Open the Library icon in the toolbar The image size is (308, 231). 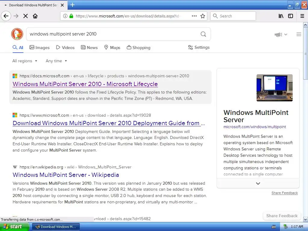tap(281, 16)
